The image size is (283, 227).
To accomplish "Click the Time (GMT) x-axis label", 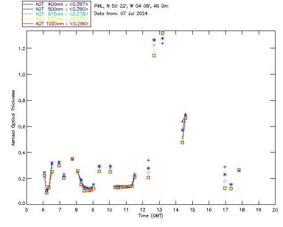I will [x=151, y=215].
